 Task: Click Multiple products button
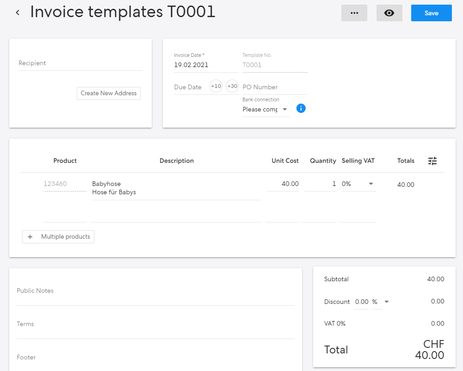pos(58,237)
